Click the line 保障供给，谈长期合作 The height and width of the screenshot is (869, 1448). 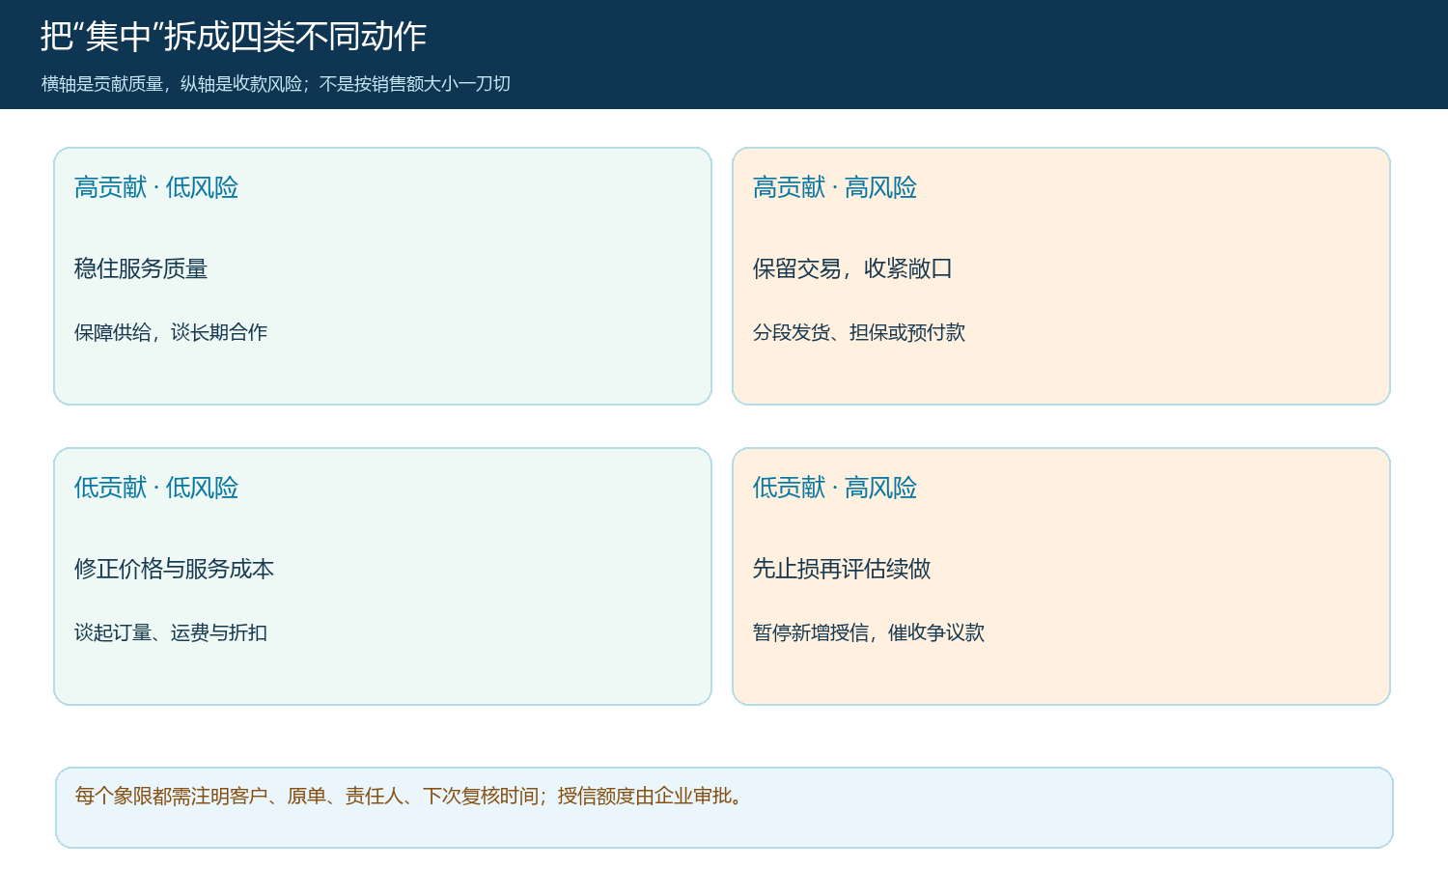pos(171,332)
